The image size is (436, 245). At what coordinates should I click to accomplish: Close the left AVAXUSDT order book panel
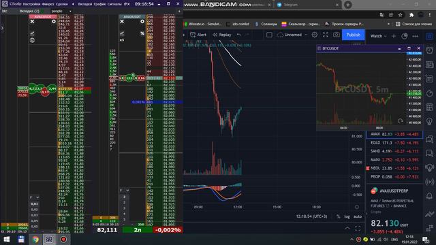tap(32, 21)
